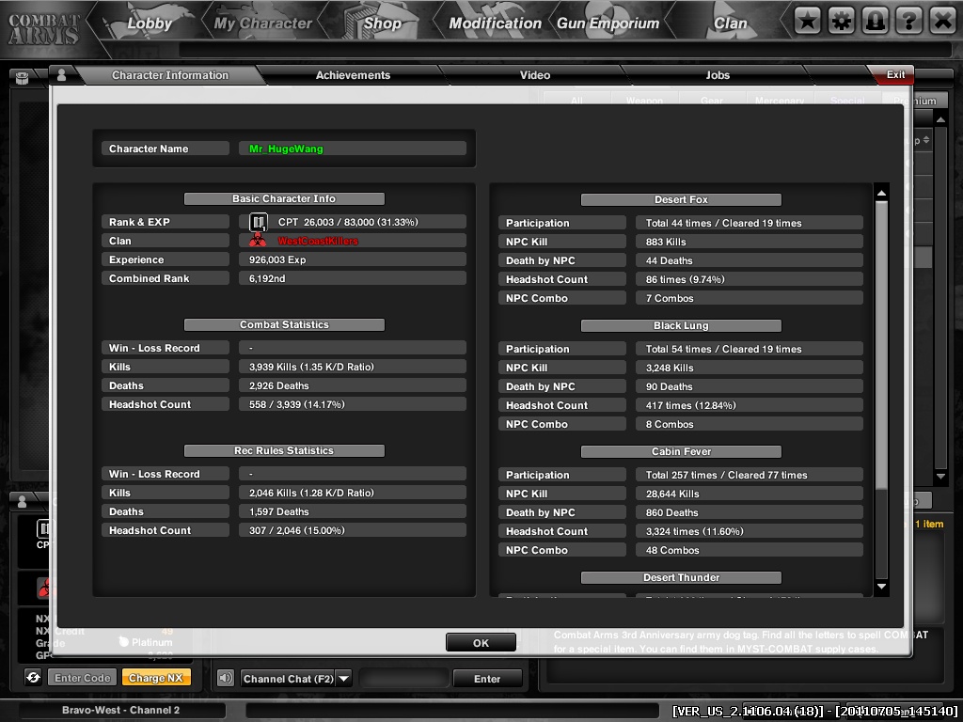The image size is (963, 722).
Task: Click the Total 54 times participation value
Action: [723, 349]
